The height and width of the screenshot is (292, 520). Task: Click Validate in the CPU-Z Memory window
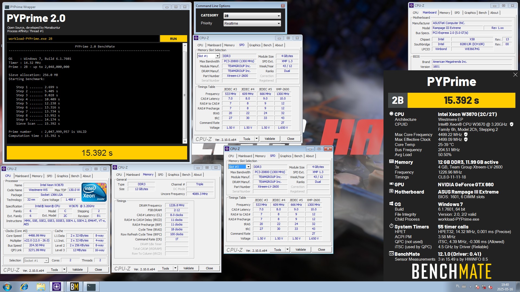click(188, 268)
